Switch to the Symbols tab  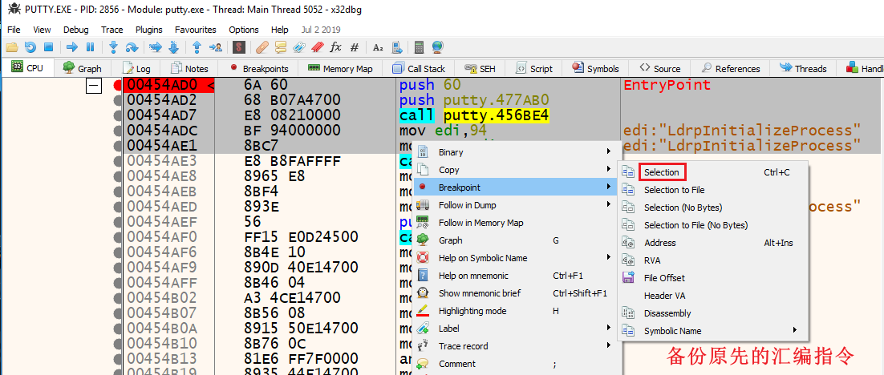(595, 69)
